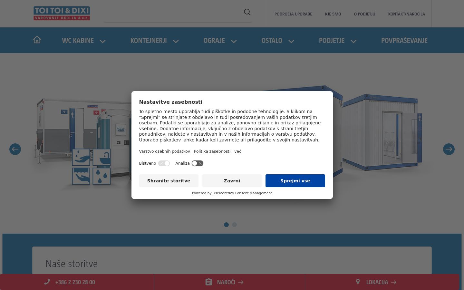
Task: Click the Zavrni button
Action: pos(232,181)
